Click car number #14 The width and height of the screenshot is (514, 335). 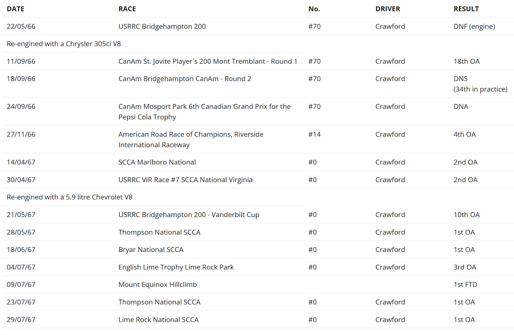tap(314, 134)
